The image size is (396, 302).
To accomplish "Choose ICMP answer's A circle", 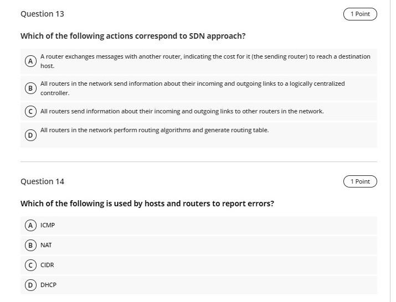I will (x=30, y=225).
